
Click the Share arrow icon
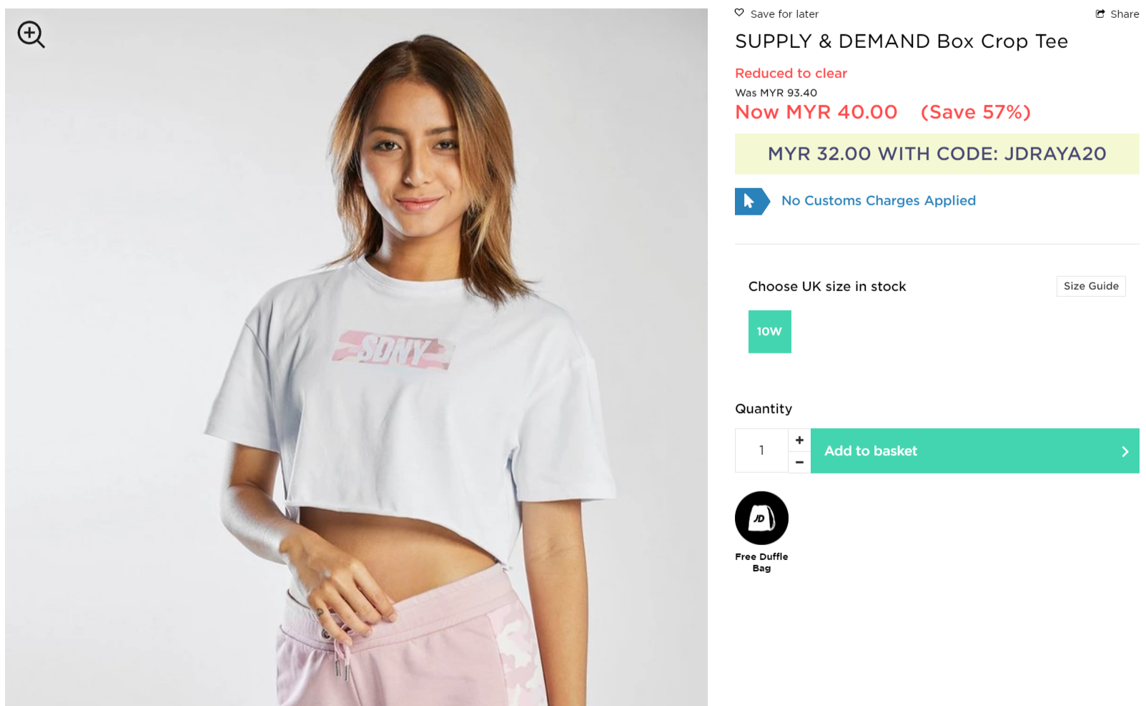pyautogui.click(x=1100, y=14)
